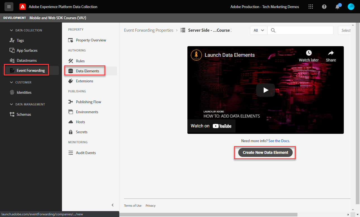The width and height of the screenshot is (360, 217).
Task: Click the Audit Events list icon
Action: point(71,153)
